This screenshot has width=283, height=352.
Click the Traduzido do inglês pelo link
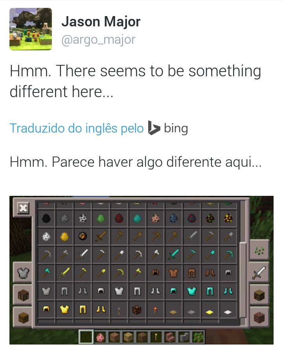(x=77, y=128)
